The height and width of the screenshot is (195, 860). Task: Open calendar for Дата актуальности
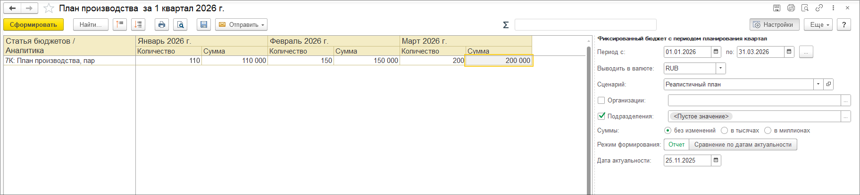coord(716,160)
